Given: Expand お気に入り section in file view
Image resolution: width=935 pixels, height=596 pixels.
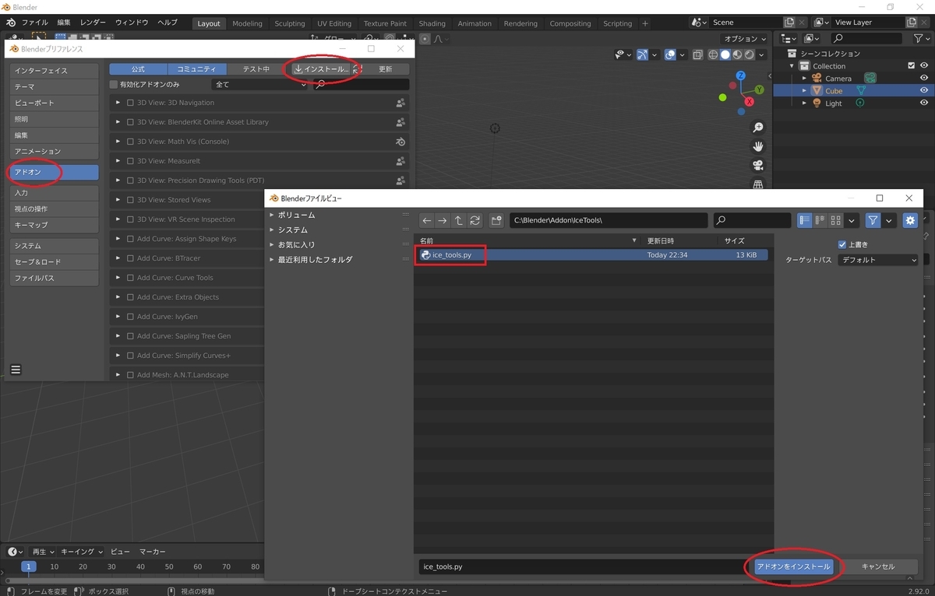Looking at the screenshot, I should pyautogui.click(x=272, y=244).
